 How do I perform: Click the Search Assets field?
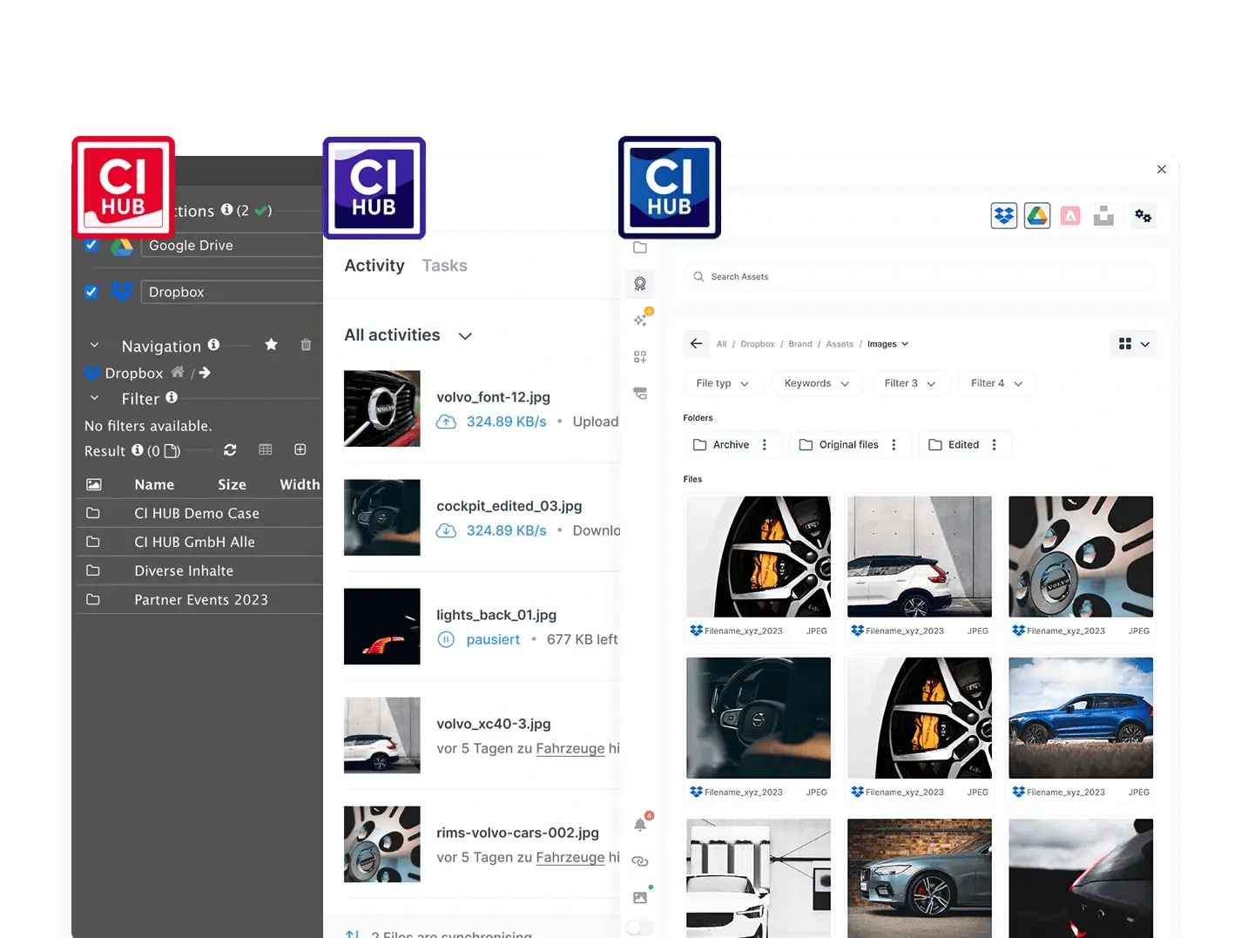pyautogui.click(x=919, y=277)
